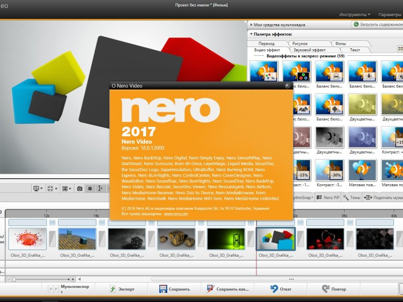Capture a snapshot with camera icon
Screen dimensions: 403x302
tap(80, 188)
